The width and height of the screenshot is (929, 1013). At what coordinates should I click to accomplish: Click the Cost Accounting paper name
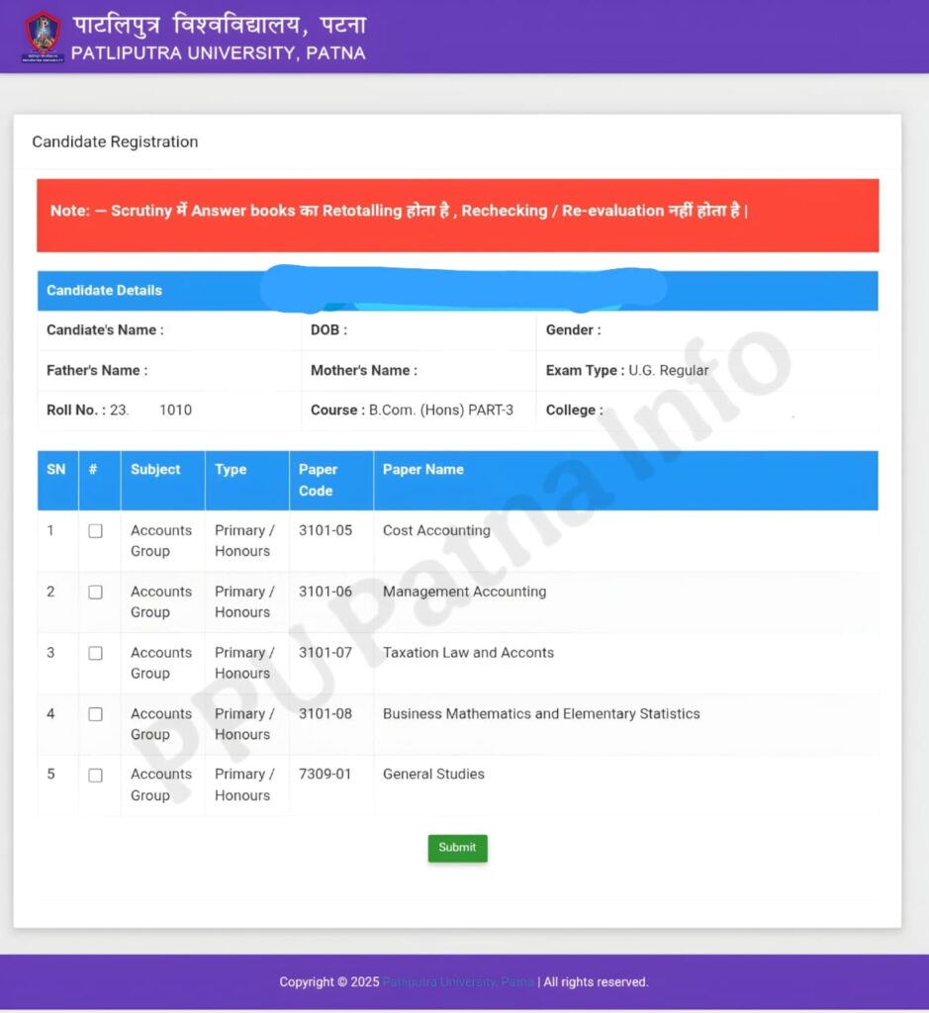[x=436, y=530]
